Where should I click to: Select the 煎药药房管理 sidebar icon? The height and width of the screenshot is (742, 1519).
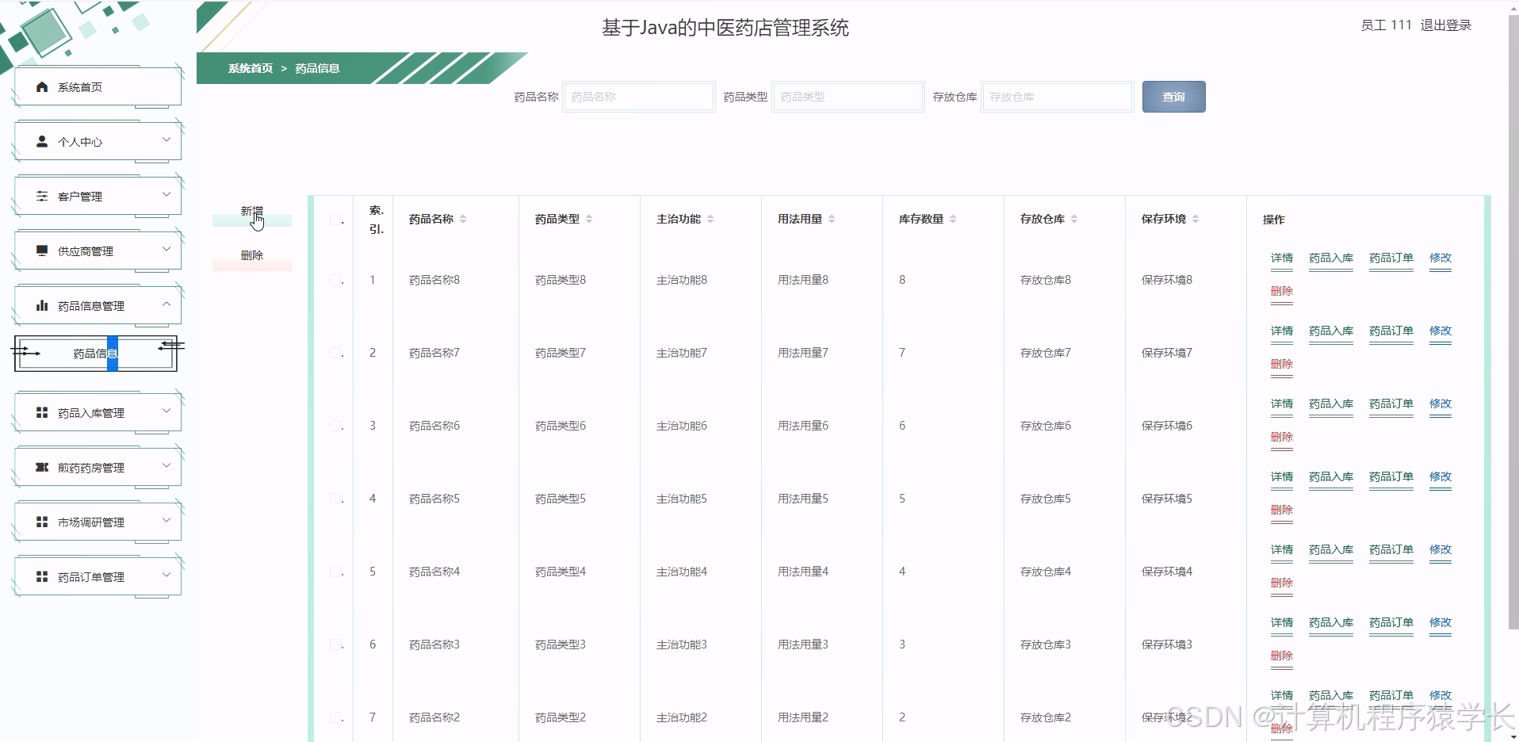pos(41,466)
